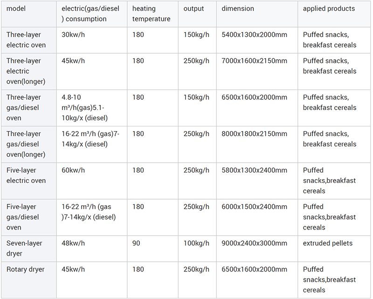This screenshot has width=373, height=299.
Task: Click the '4.8-10 m³/h(gas)' consumption cell
Action: [91, 108]
